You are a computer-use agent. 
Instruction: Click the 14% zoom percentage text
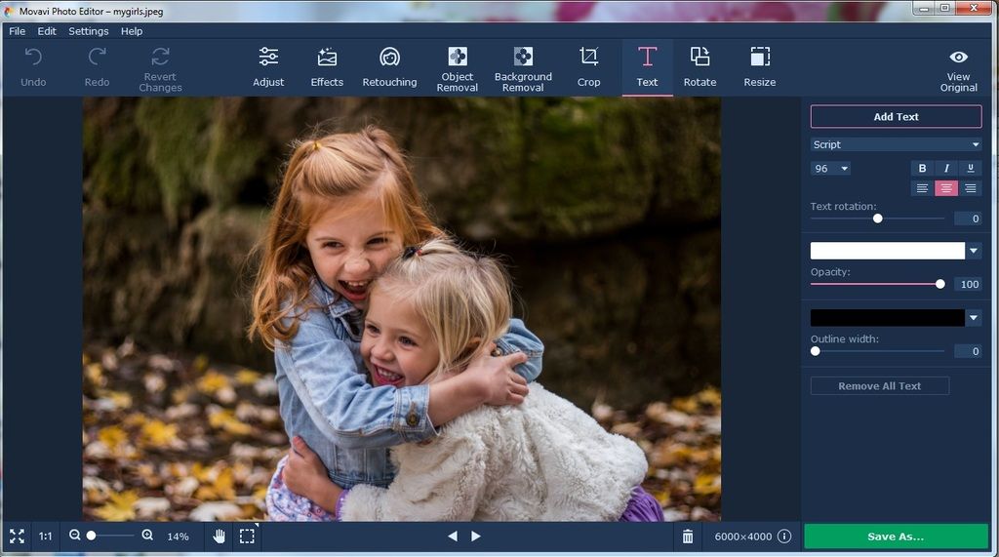point(178,537)
